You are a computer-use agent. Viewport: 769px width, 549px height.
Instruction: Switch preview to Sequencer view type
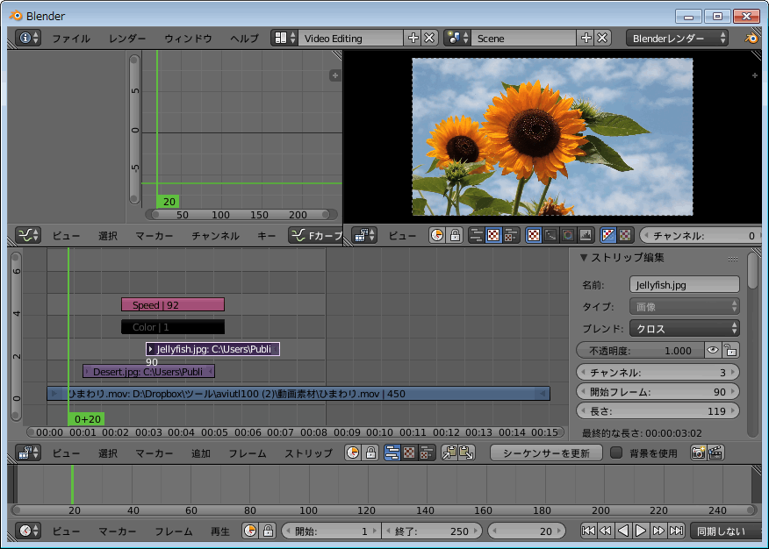pyautogui.click(x=476, y=236)
